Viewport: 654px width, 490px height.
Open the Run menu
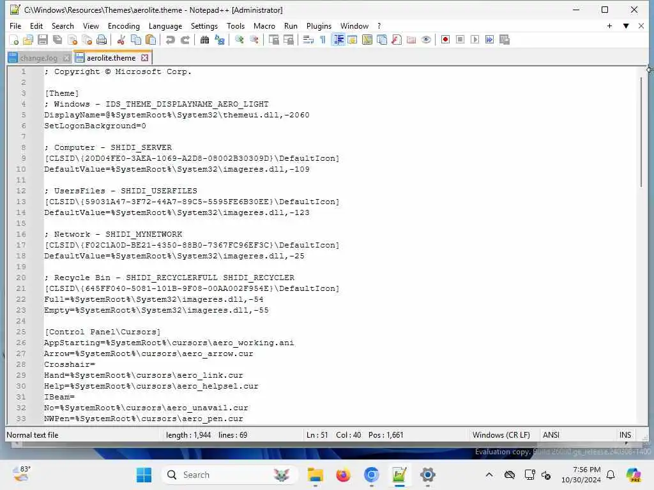(x=291, y=26)
